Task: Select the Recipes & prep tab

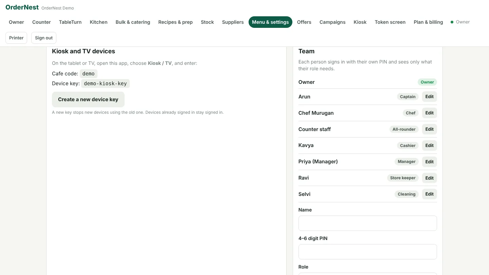Action: 176,22
